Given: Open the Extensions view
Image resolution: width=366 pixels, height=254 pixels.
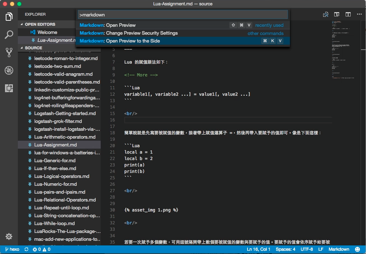Looking at the screenshot, I should pyautogui.click(x=9, y=88).
